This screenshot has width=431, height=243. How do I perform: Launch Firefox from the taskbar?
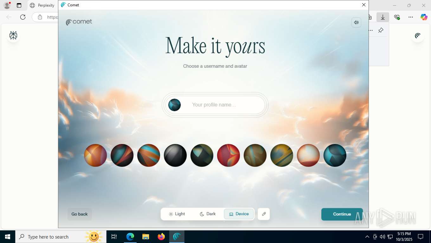161,237
